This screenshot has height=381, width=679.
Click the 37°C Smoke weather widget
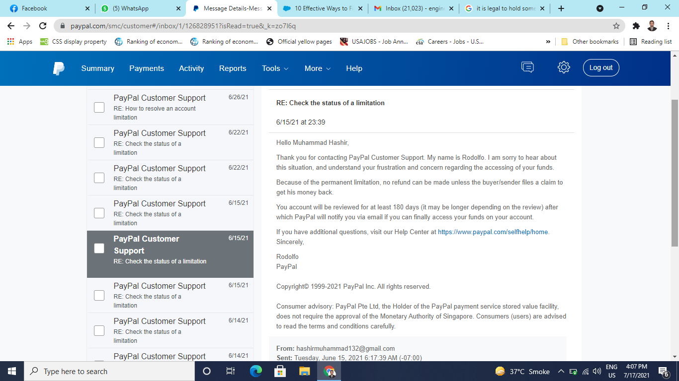click(x=522, y=371)
